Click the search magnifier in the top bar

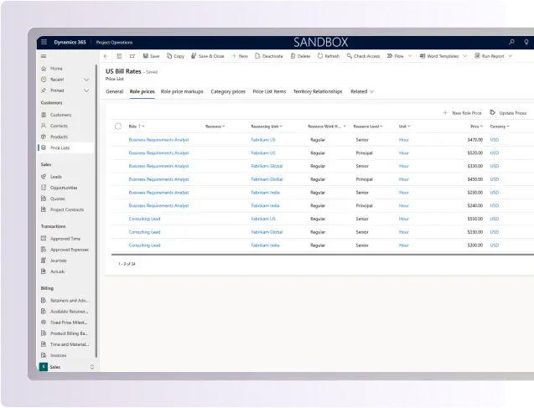(512, 42)
